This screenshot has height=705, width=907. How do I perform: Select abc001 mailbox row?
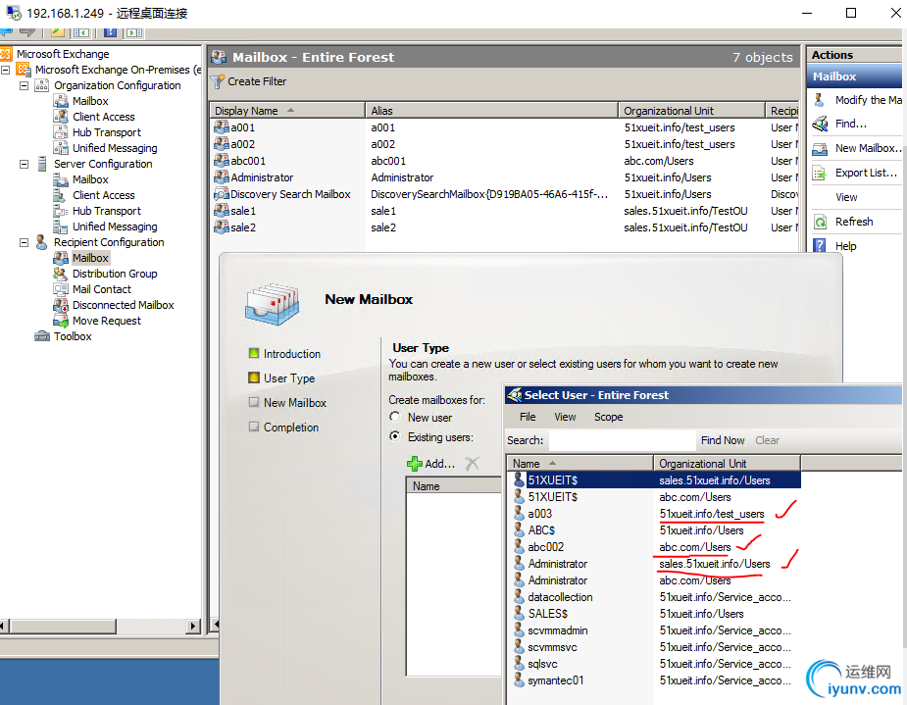tap(505, 161)
